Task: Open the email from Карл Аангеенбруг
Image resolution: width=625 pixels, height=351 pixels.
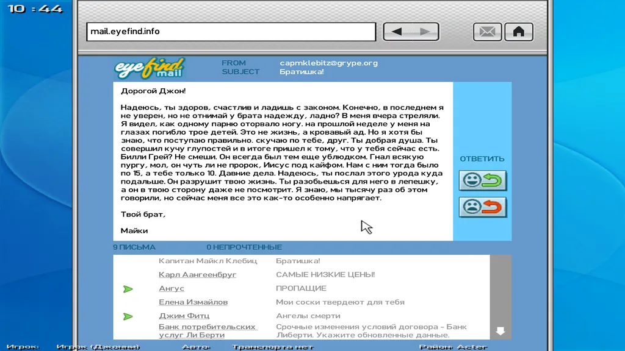Action: (x=197, y=275)
